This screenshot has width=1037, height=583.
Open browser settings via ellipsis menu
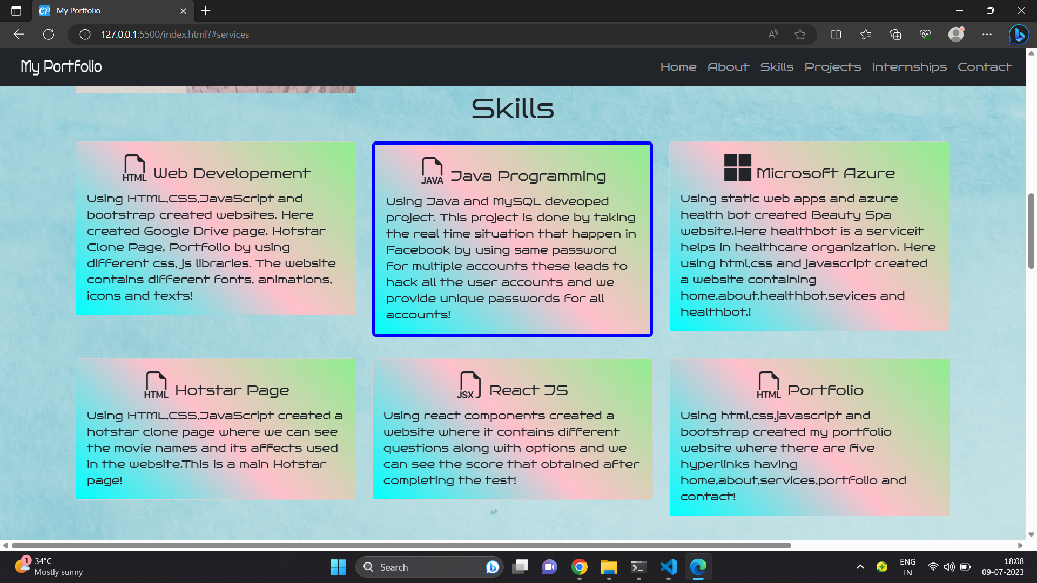tap(988, 34)
